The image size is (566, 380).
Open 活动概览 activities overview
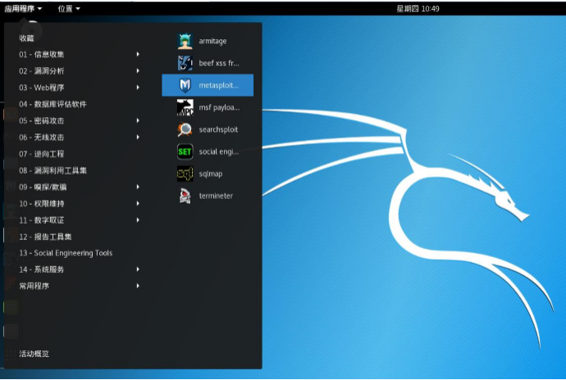pyautogui.click(x=34, y=354)
